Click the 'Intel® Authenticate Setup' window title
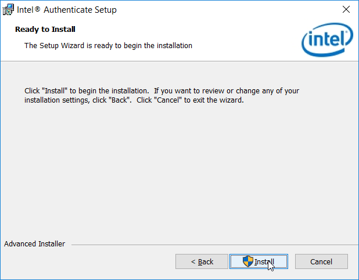 67,10
